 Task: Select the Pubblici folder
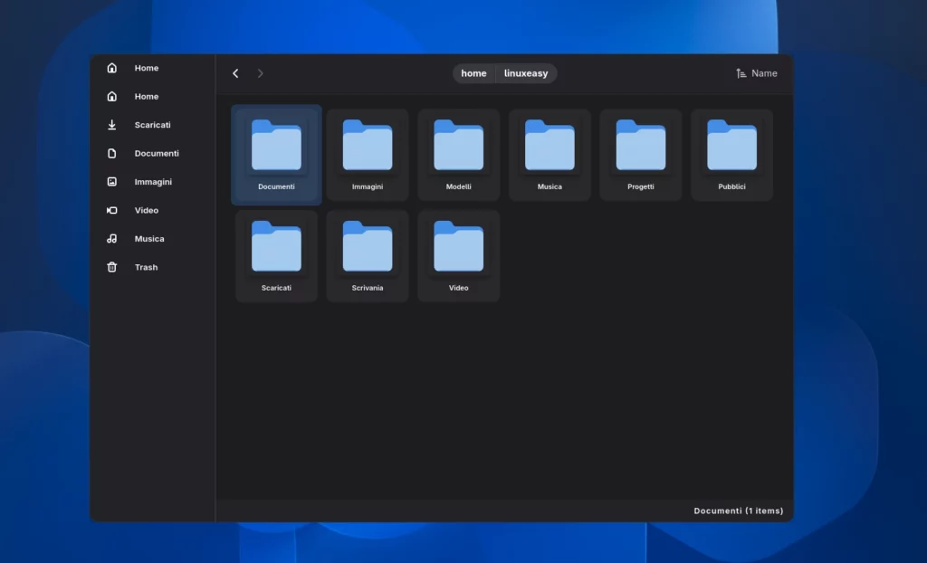(731, 152)
